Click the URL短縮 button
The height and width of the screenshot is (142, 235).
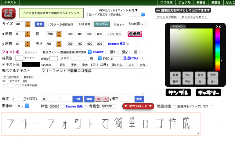pos(85,24)
